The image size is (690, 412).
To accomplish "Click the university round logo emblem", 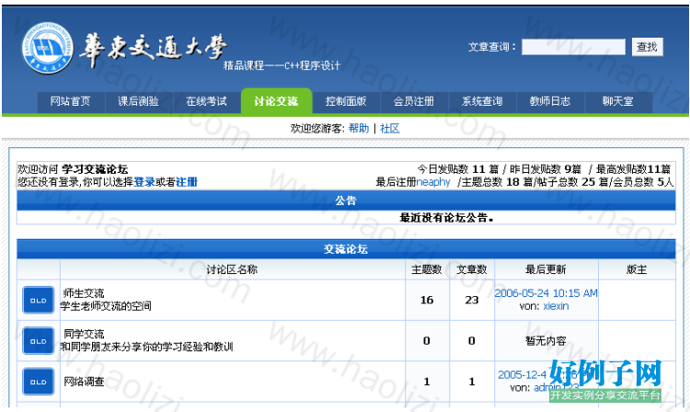I will tap(48, 48).
